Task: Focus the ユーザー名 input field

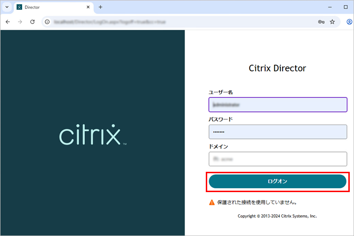Action: (x=278, y=105)
